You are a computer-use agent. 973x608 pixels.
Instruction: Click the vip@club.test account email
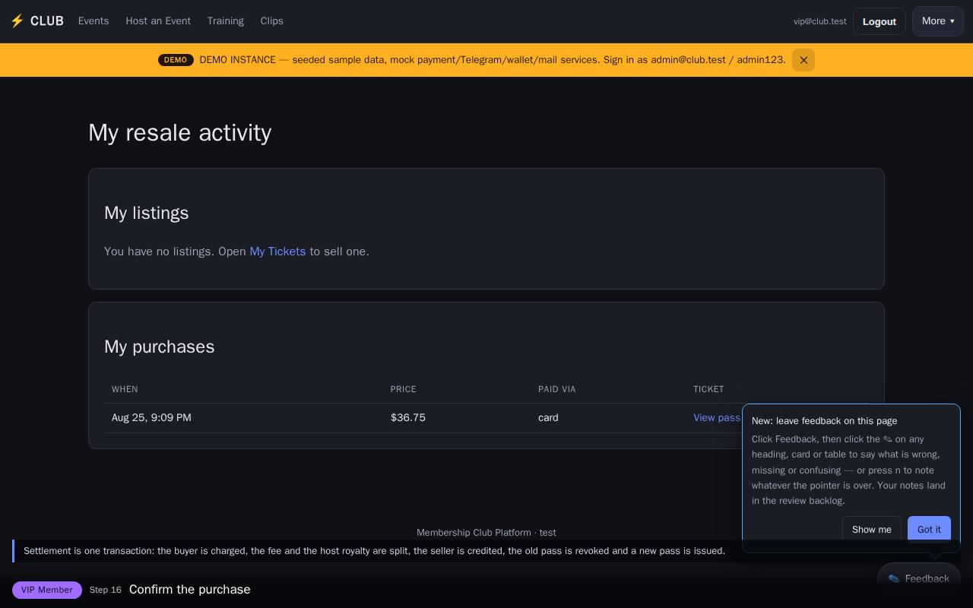[x=819, y=21]
